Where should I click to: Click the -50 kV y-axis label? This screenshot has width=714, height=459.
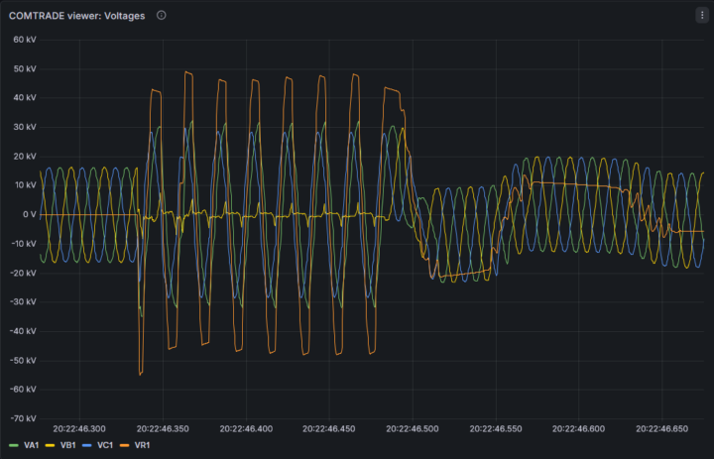click(x=23, y=360)
